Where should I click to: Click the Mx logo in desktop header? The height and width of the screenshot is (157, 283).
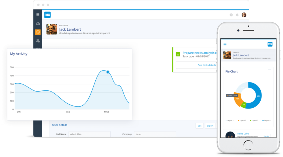[x=47, y=15]
